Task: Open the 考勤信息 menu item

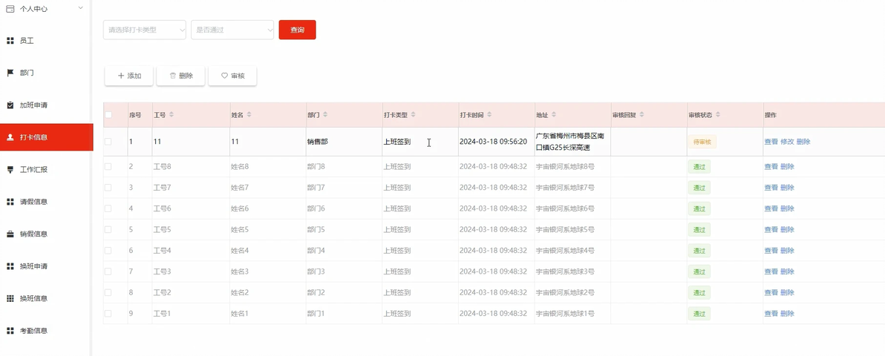Action: pos(46,331)
